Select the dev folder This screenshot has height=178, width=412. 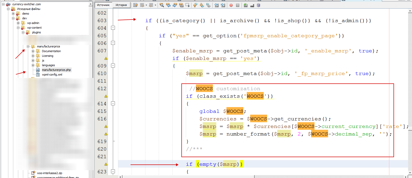click(x=24, y=18)
